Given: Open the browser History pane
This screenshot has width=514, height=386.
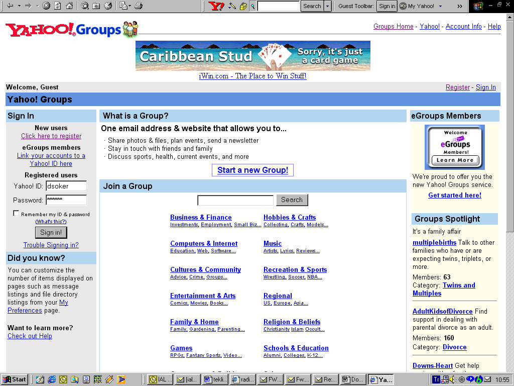Looking at the screenshot, I should pos(108,6).
